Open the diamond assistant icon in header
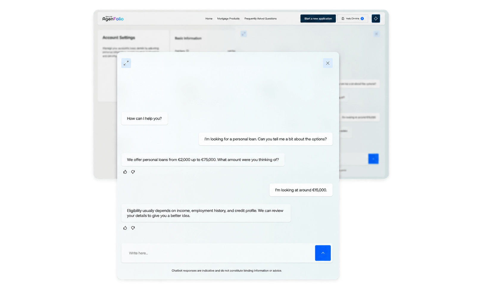 [376, 18]
